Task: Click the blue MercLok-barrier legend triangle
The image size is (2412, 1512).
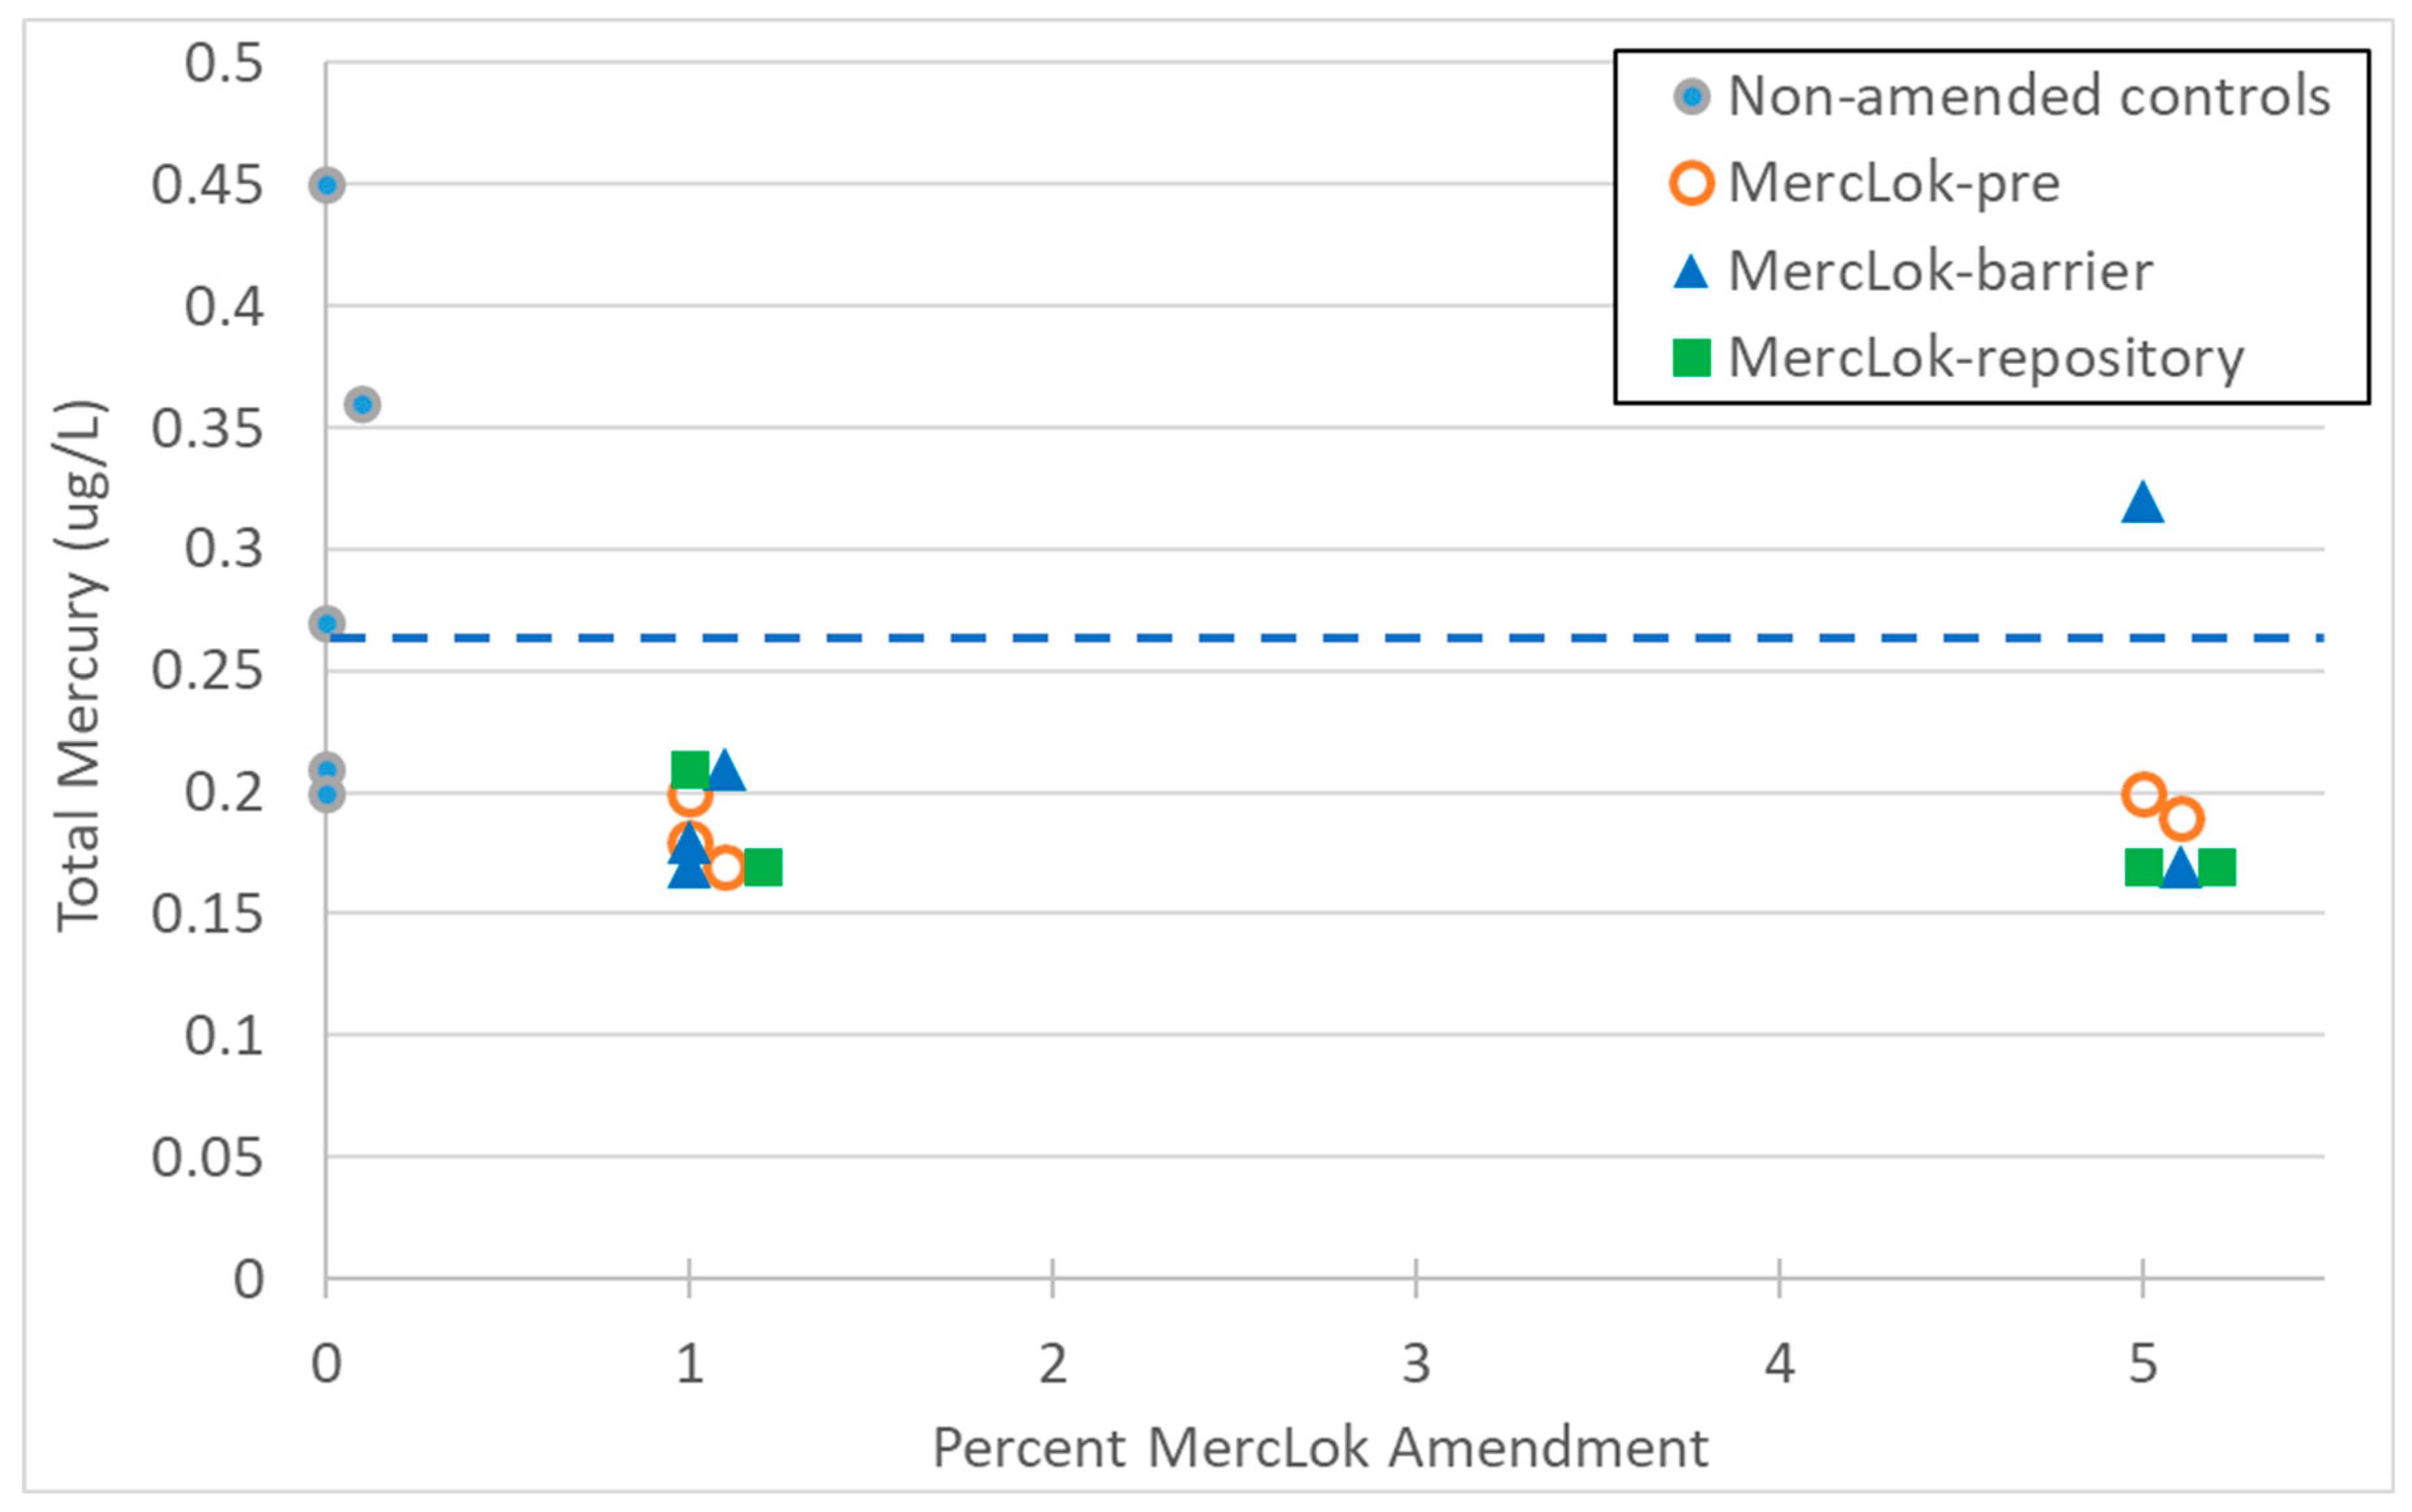Action: coord(1691,272)
